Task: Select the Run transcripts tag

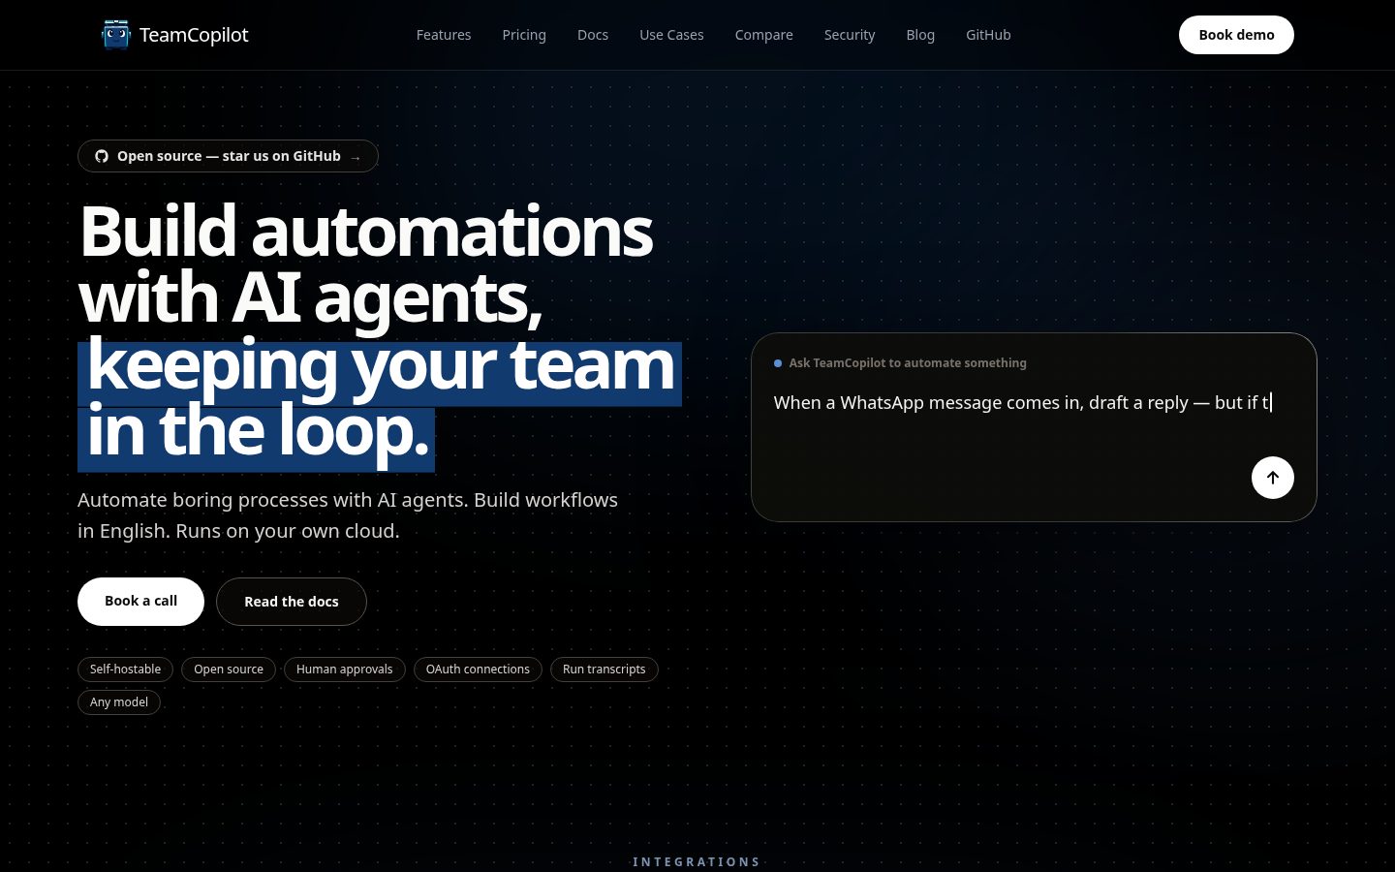Action: click(x=604, y=670)
